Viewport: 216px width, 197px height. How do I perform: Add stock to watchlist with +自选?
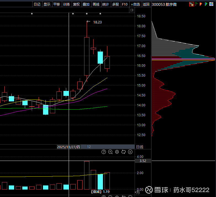coord(135,4)
